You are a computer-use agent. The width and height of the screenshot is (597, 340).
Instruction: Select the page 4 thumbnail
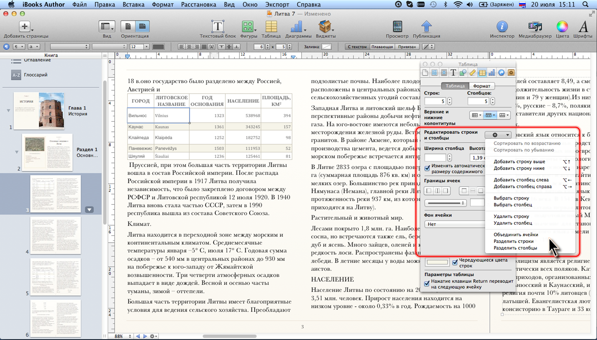click(56, 235)
